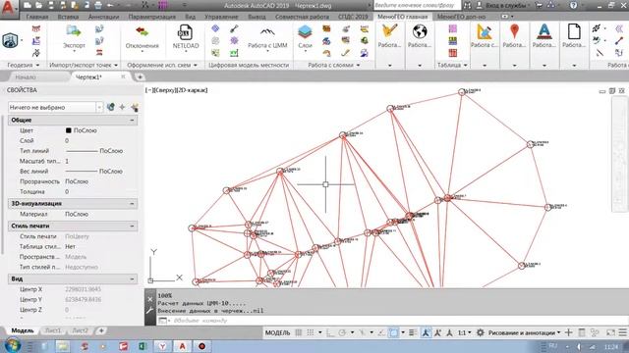Image resolution: width=629 pixels, height=353 pixels.
Task: Toggle snap mode in status bar
Action: (x=311, y=332)
